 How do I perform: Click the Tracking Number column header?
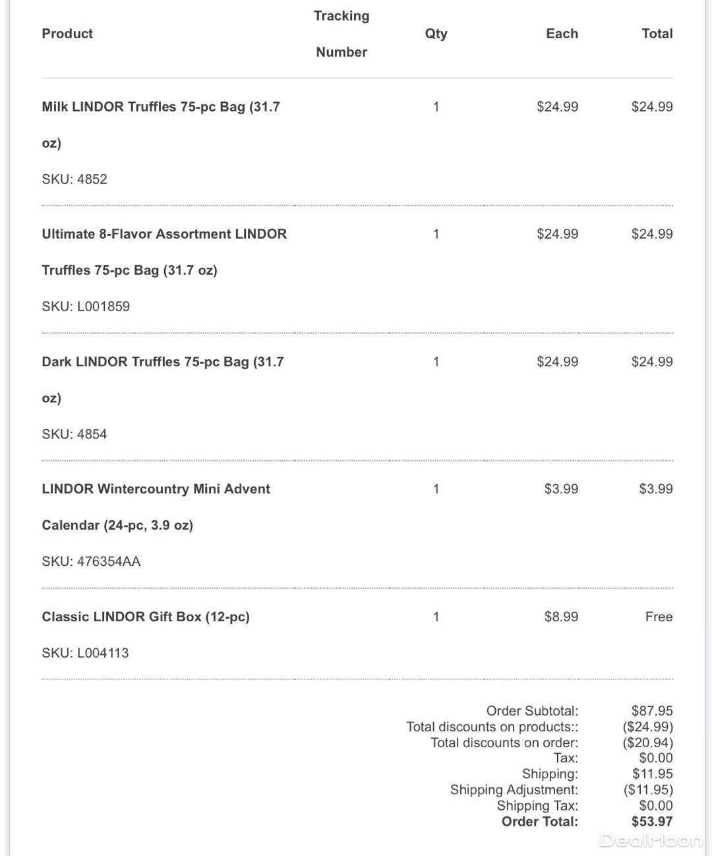click(x=341, y=34)
